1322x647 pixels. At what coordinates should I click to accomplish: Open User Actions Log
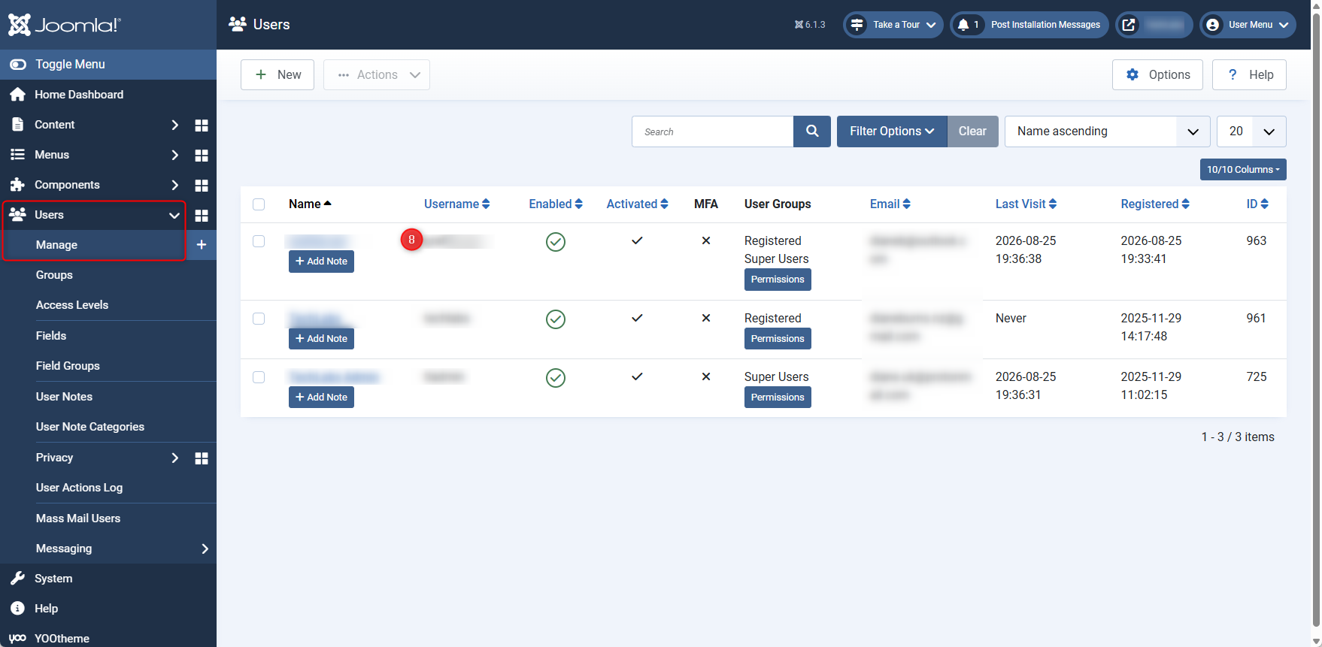[79, 488]
